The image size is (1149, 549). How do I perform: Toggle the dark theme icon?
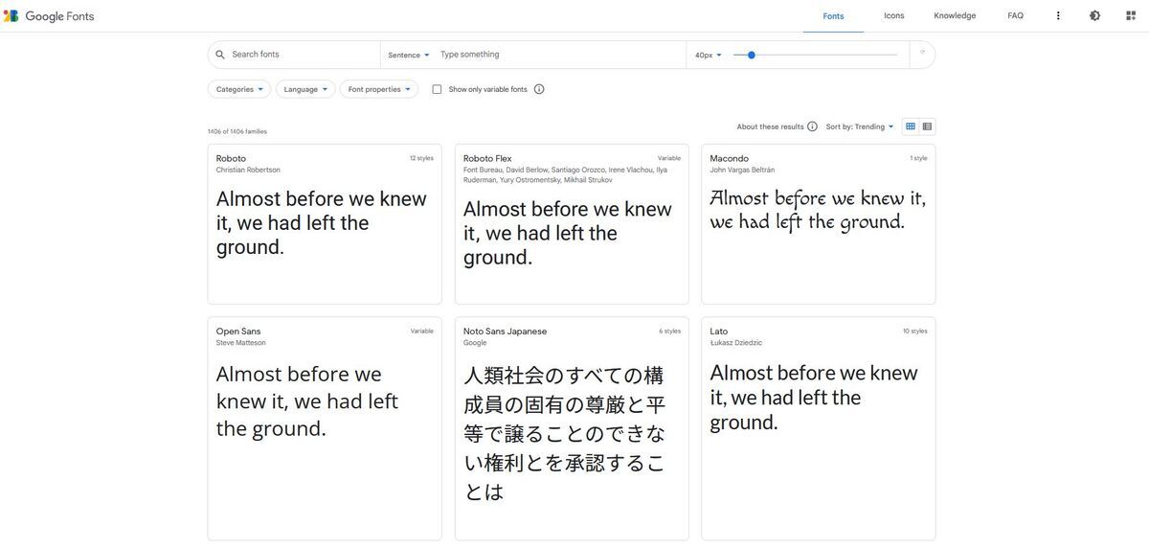point(1094,16)
